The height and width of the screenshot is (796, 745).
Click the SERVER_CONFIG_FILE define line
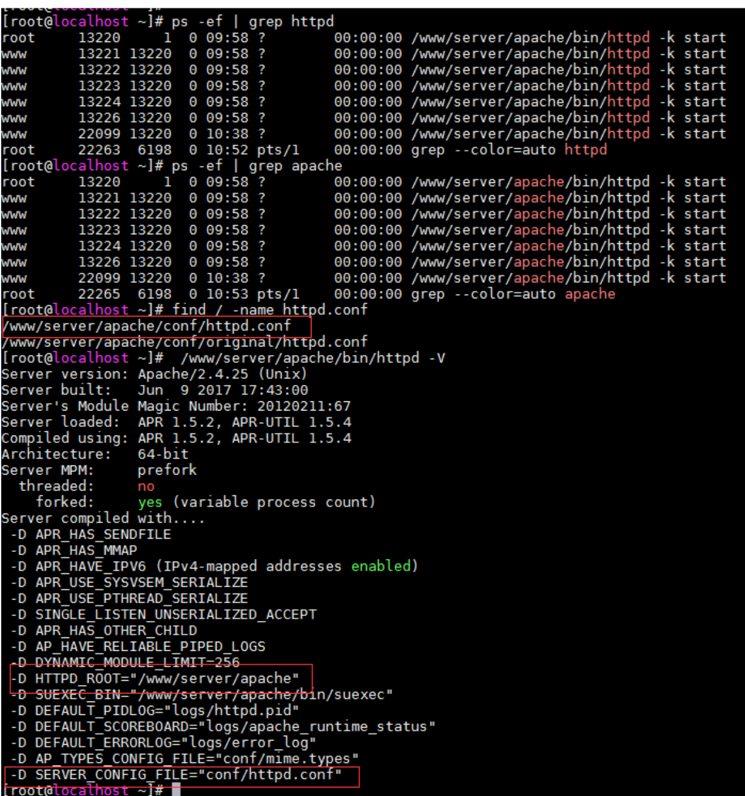177,774
